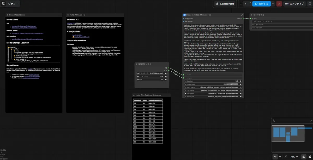This screenshot has width=313, height=160.
Task: Click the VIDEO output socket
Action: [x=243, y=19]
